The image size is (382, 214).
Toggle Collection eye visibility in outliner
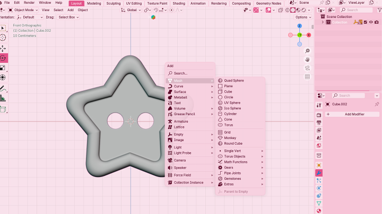tap(371, 22)
